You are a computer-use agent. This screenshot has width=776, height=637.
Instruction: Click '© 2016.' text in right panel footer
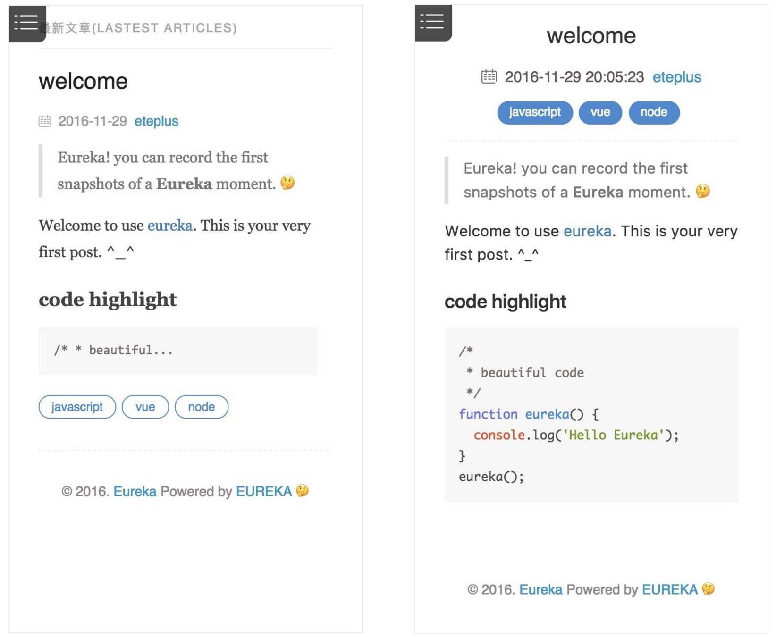pos(491,590)
